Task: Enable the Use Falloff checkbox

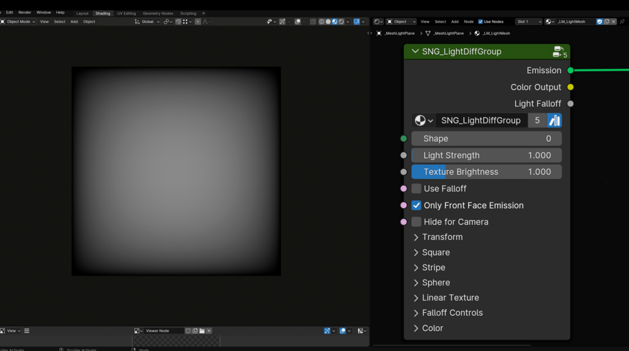Action: (x=416, y=188)
